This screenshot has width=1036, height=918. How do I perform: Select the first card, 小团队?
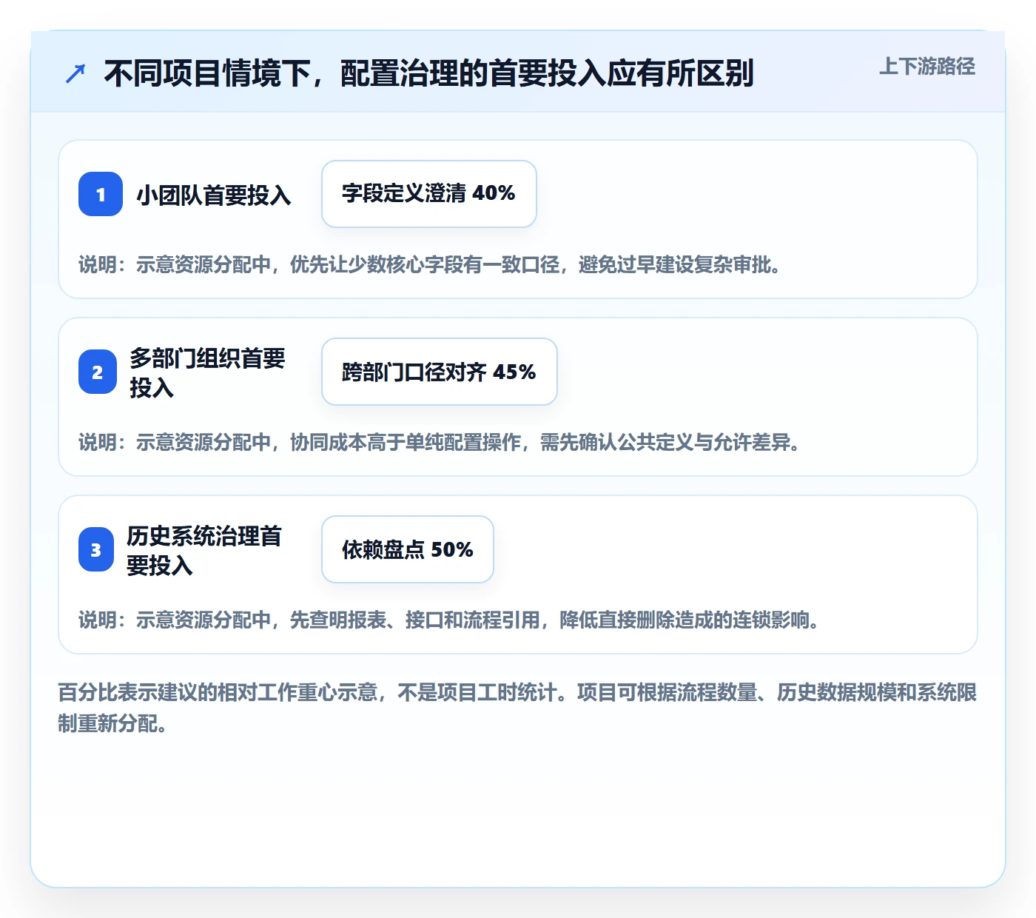tap(518, 219)
